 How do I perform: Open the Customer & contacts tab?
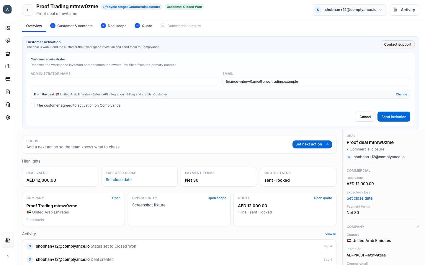point(71,26)
